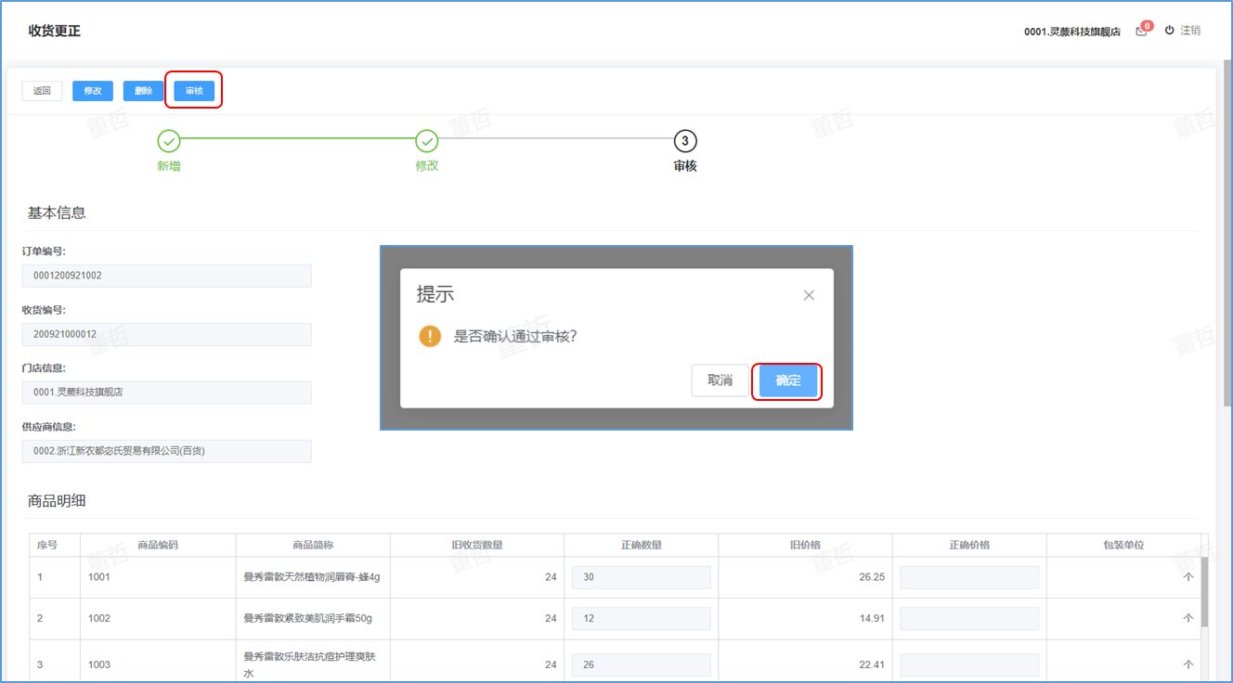Close the 提示 dialog with the X
Viewport: 1233px width, 683px height.
809,295
